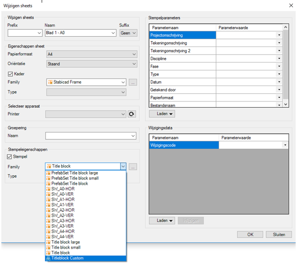Click the Stempelparameters scrollbar thumb
297x265 pixels.
click(x=285, y=64)
